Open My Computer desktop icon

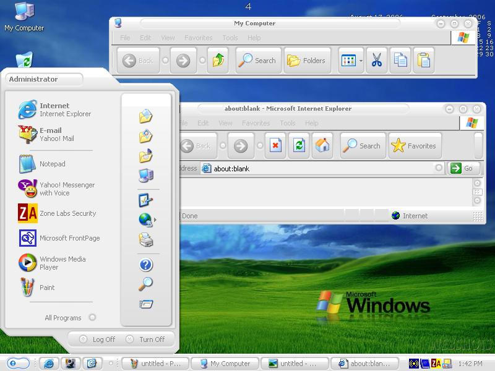24,17
